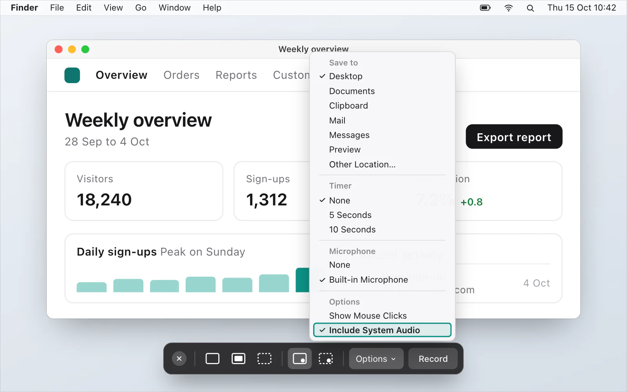Image resolution: width=627 pixels, height=392 pixels.
Task: Set Microphone to None
Action: [382, 265]
